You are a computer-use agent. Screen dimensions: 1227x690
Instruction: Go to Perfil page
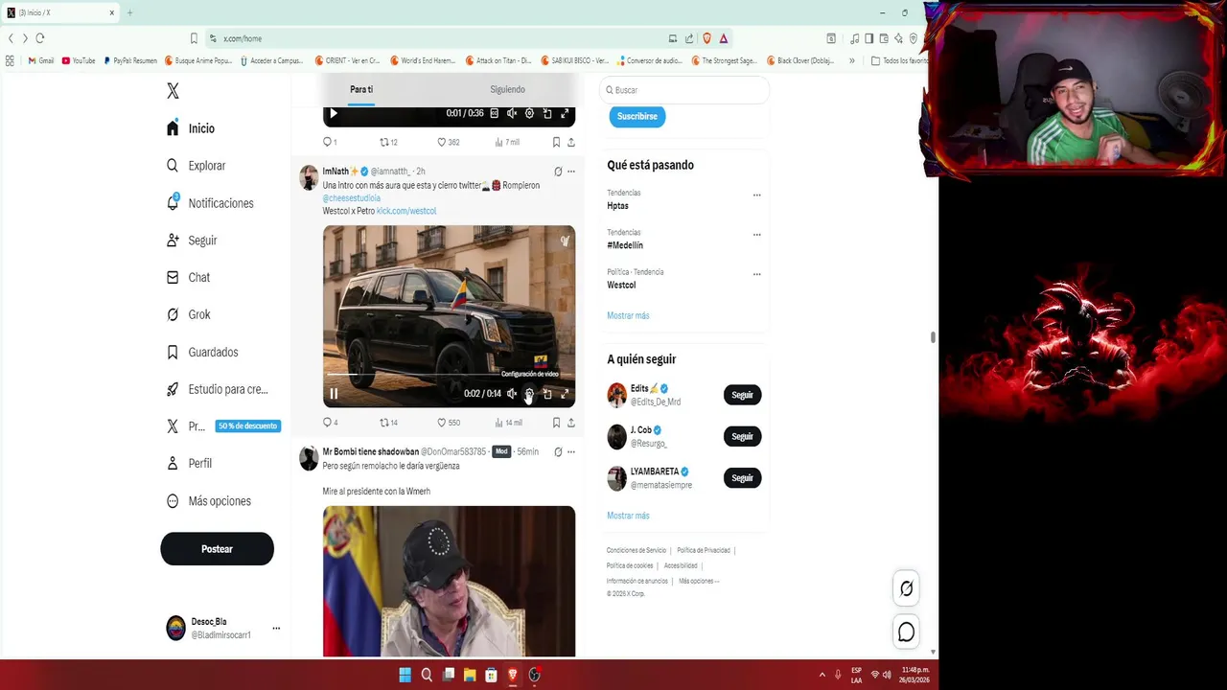[188, 463]
